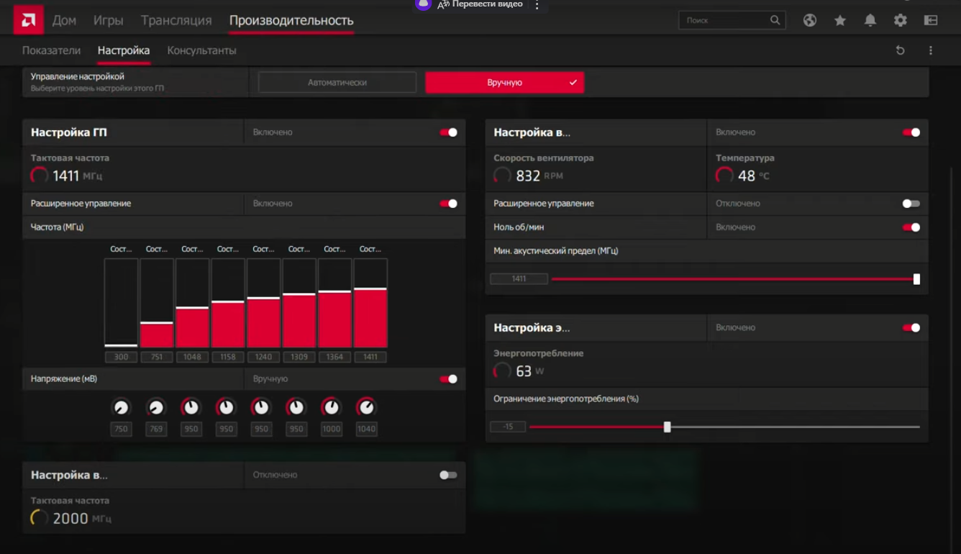Image resolution: width=961 pixels, height=554 pixels.
Task: Click the AMD logo icon
Action: [x=29, y=20]
